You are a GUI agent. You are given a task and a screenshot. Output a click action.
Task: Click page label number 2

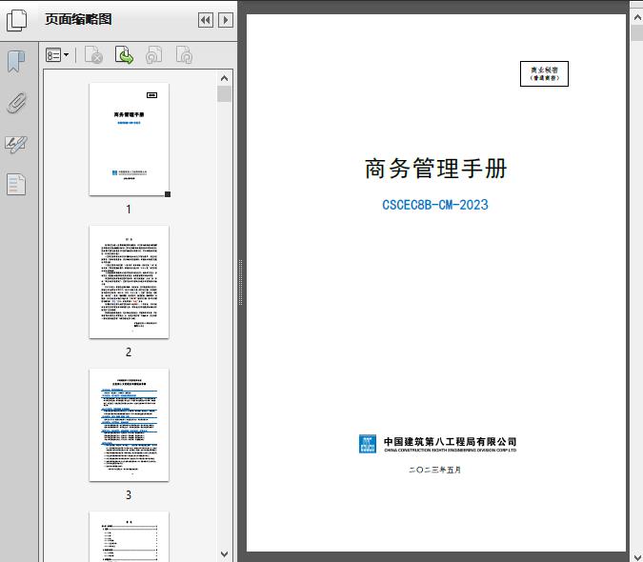coord(129,352)
